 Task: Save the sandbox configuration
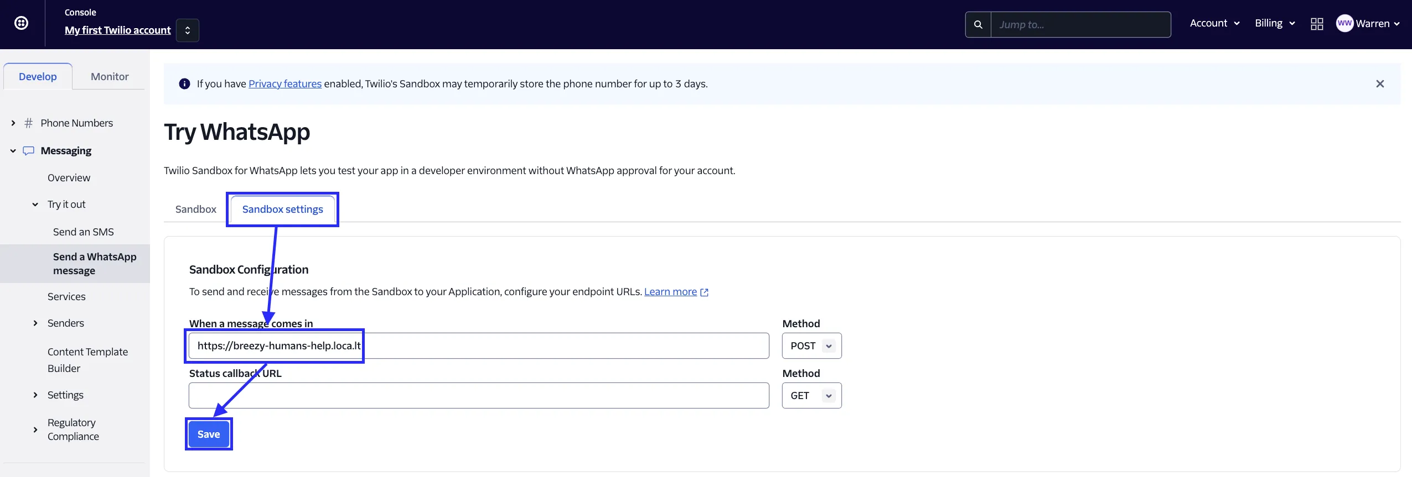pos(209,434)
